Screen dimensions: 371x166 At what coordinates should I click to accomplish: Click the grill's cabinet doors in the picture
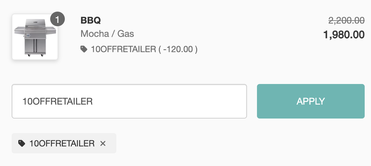coord(35,46)
